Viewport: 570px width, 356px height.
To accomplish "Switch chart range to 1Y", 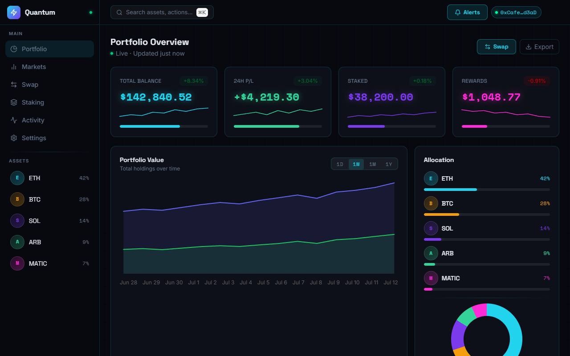I will [x=389, y=164].
